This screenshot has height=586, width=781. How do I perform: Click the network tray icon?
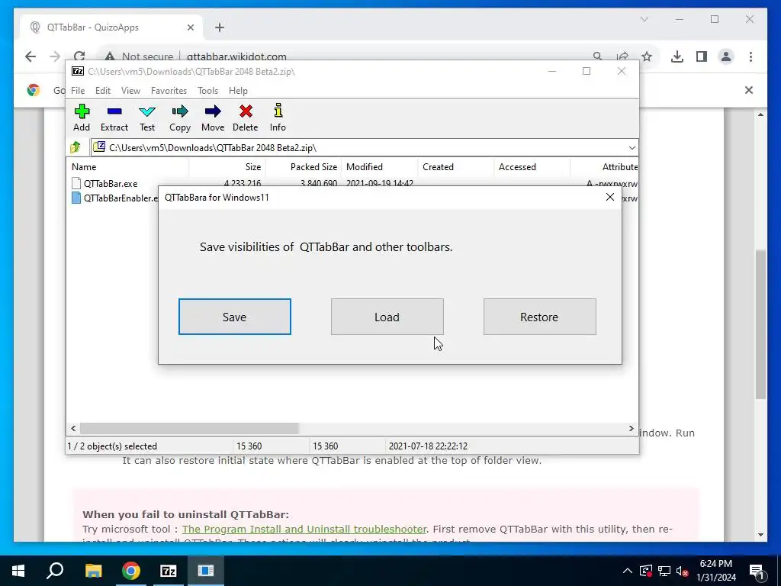pyautogui.click(x=664, y=571)
